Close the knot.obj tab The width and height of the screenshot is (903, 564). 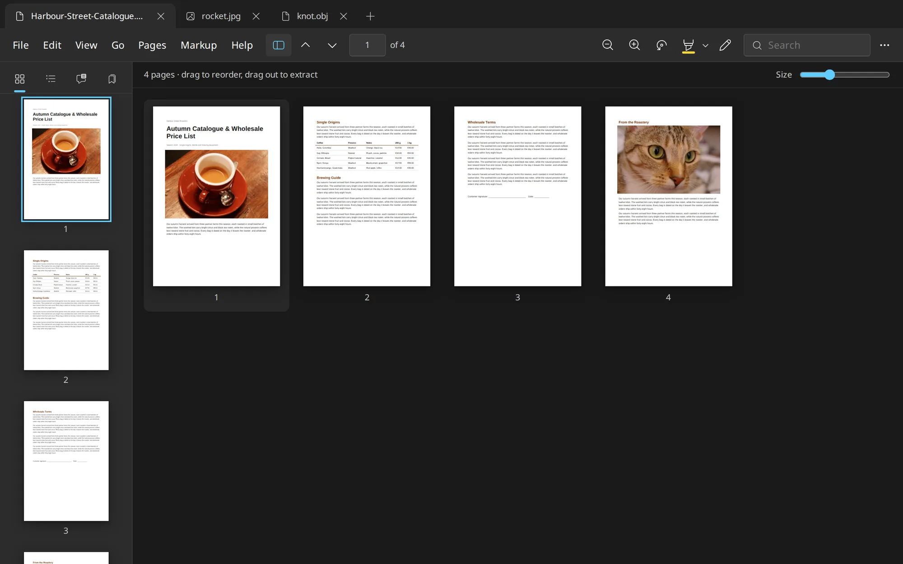pos(344,16)
